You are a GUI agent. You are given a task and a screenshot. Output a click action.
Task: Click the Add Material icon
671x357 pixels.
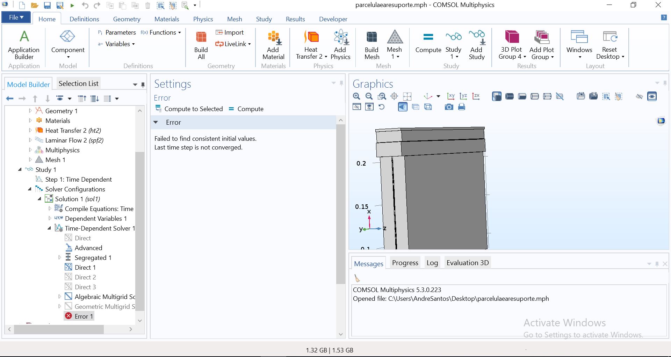[x=273, y=45]
